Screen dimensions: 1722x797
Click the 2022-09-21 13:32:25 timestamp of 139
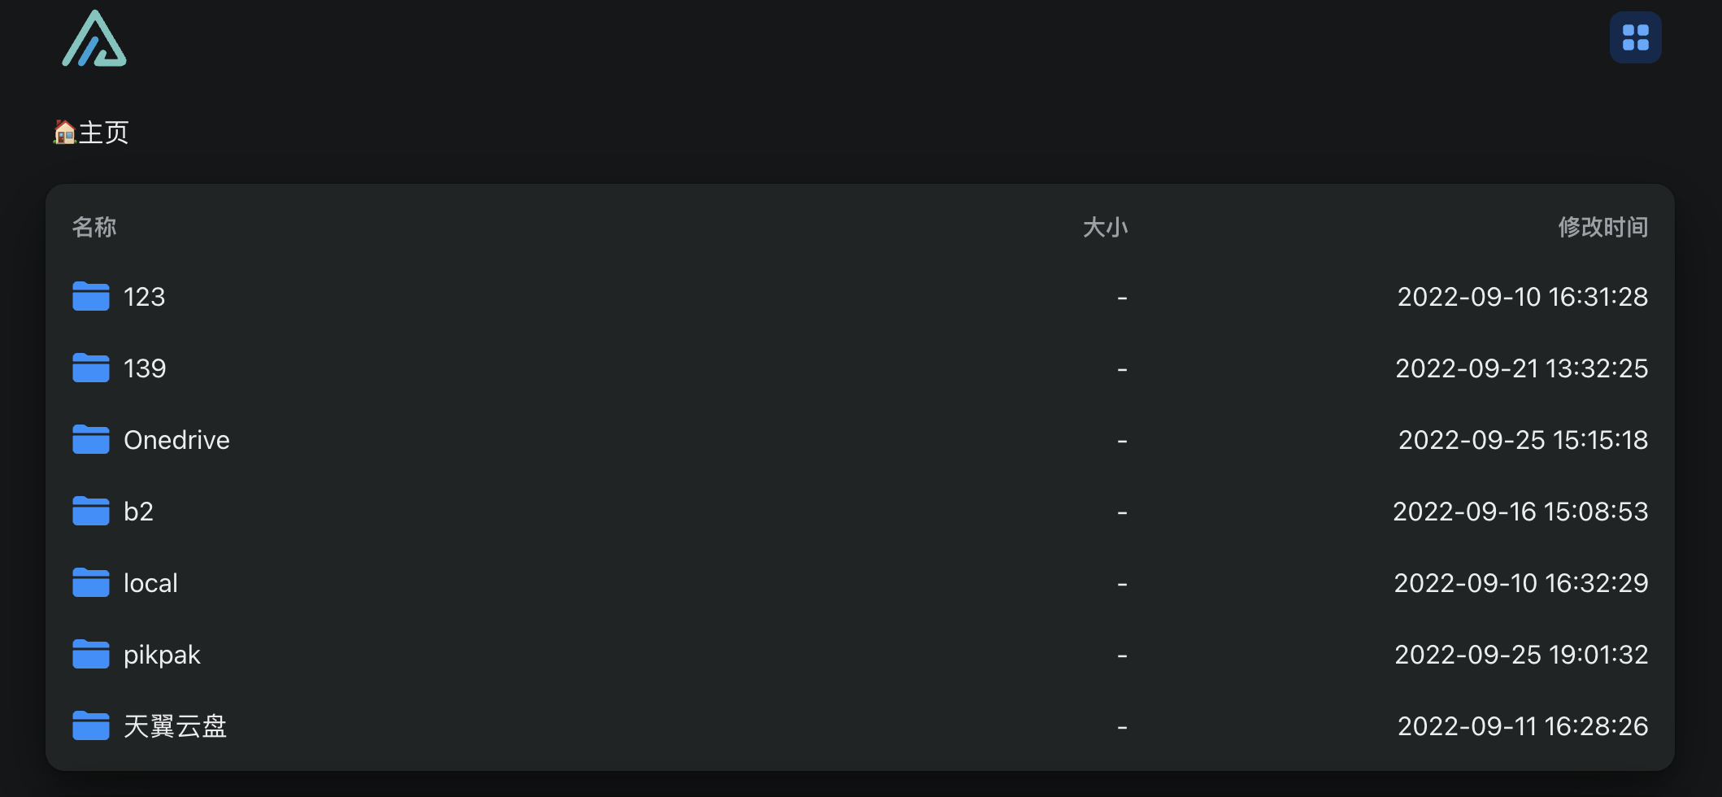[1521, 368]
